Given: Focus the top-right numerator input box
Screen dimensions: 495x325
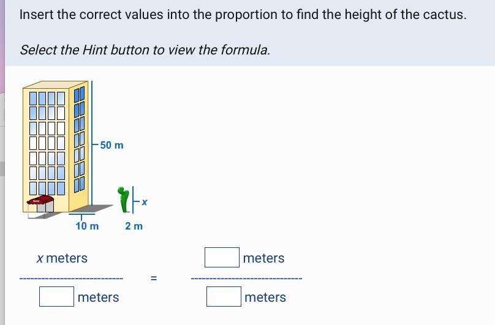Looking at the screenshot, I should coord(222,258).
